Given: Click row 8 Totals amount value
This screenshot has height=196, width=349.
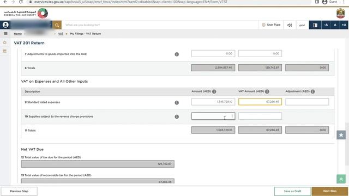Looking at the screenshot, I should point(213,68).
